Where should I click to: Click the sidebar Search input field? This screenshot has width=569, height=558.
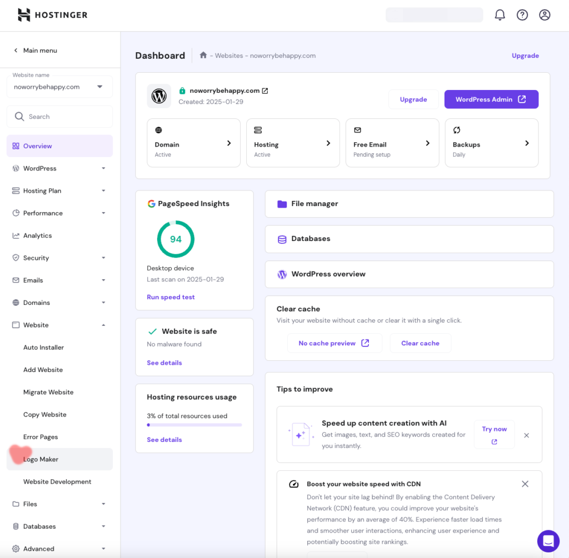[59, 117]
